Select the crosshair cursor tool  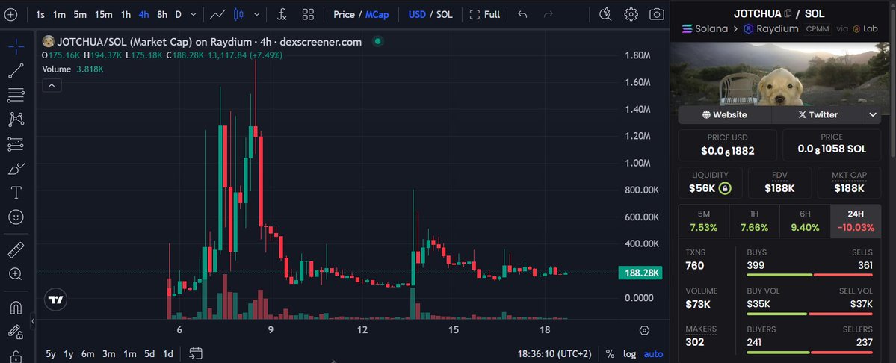[16, 46]
